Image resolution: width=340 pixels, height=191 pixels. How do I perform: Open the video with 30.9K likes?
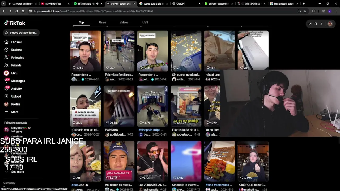[x=253, y=161]
